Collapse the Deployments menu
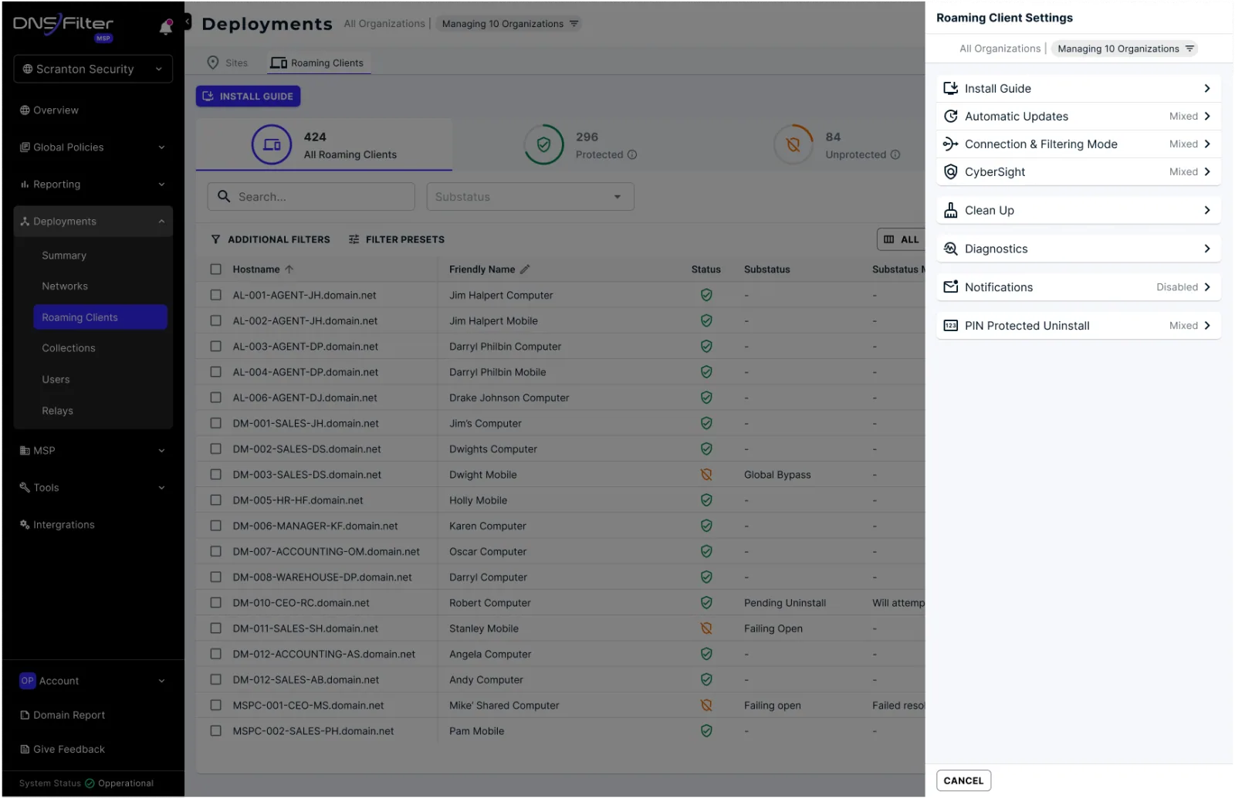 coord(93,222)
